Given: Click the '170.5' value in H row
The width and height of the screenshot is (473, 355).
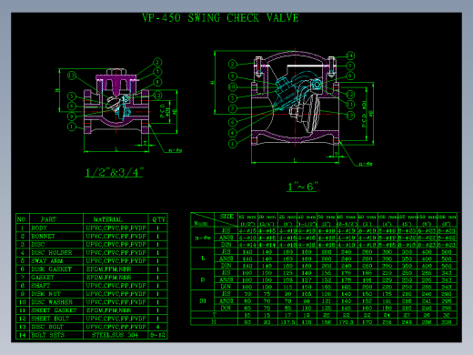Looking at the screenshot, I should pyautogui.click(x=347, y=322).
